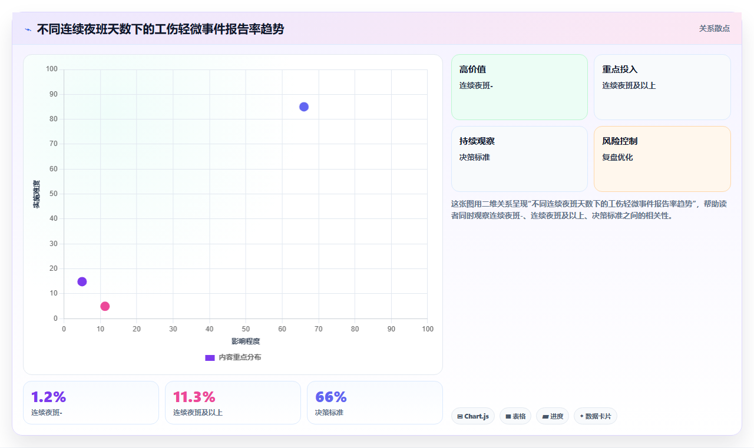This screenshot has width=754, height=448.
Task: Click 连续夜班及以上 text in 重点投入 card
Action: pyautogui.click(x=629, y=86)
